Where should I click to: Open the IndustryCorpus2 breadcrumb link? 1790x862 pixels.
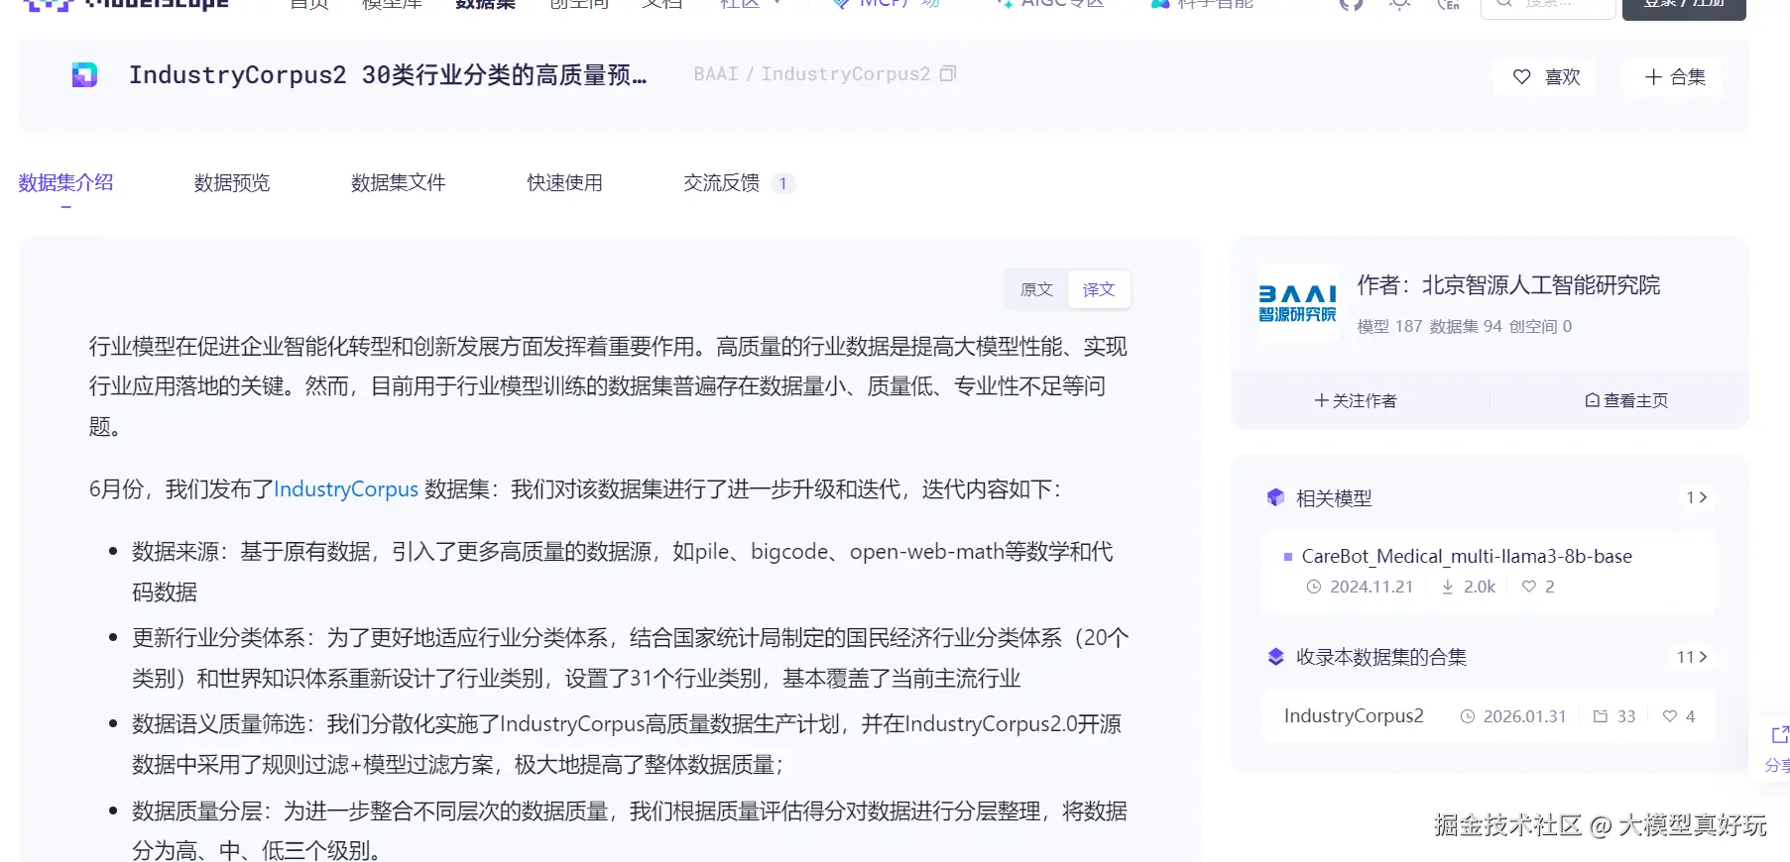845,74
